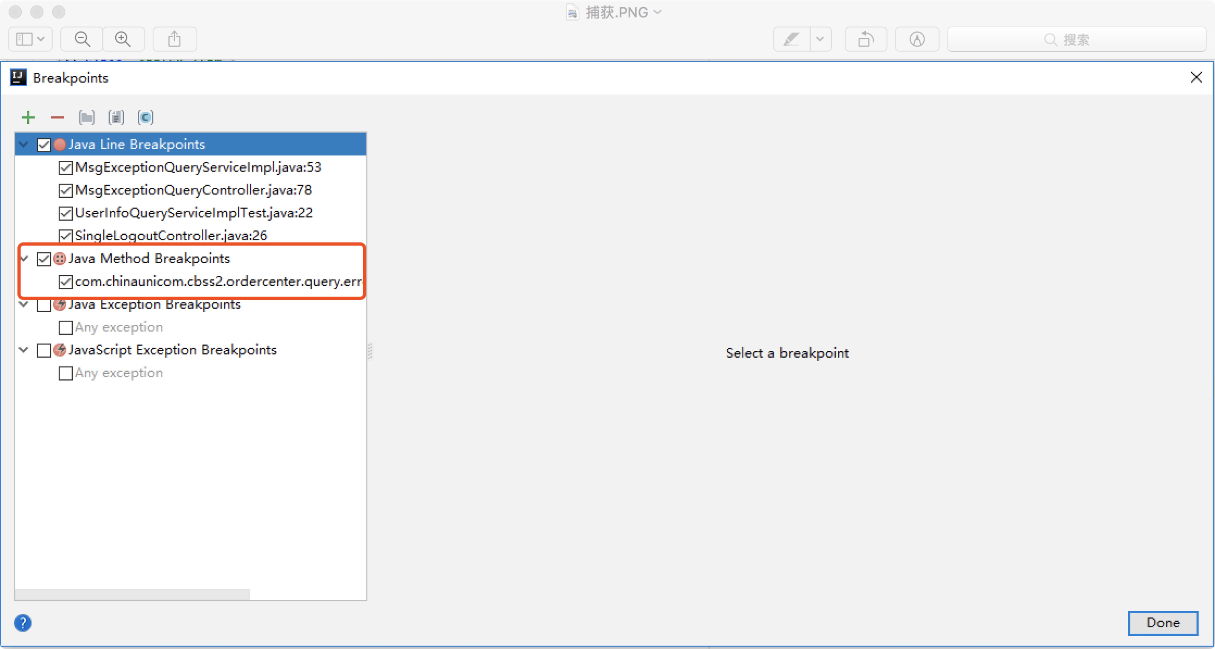The image size is (1215, 649).
Task: Click the green plus add breakpoint icon
Action: [28, 117]
